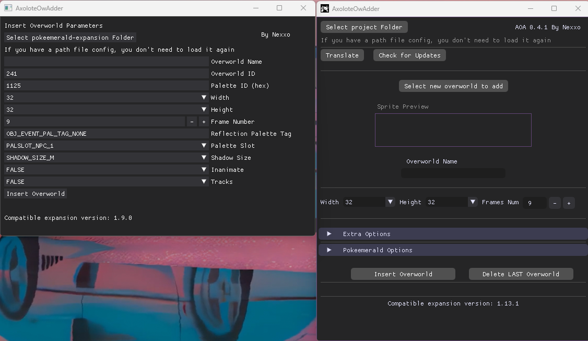Click the AxoloteOwAdder app icon in right titlebar
The height and width of the screenshot is (341, 588).
325,8
